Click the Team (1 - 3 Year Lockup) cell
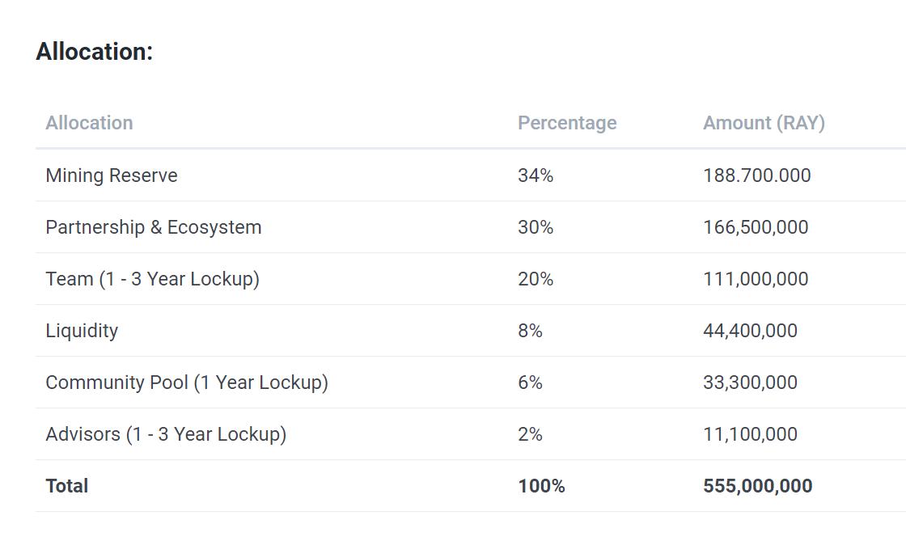The height and width of the screenshot is (541, 906). tap(152, 279)
